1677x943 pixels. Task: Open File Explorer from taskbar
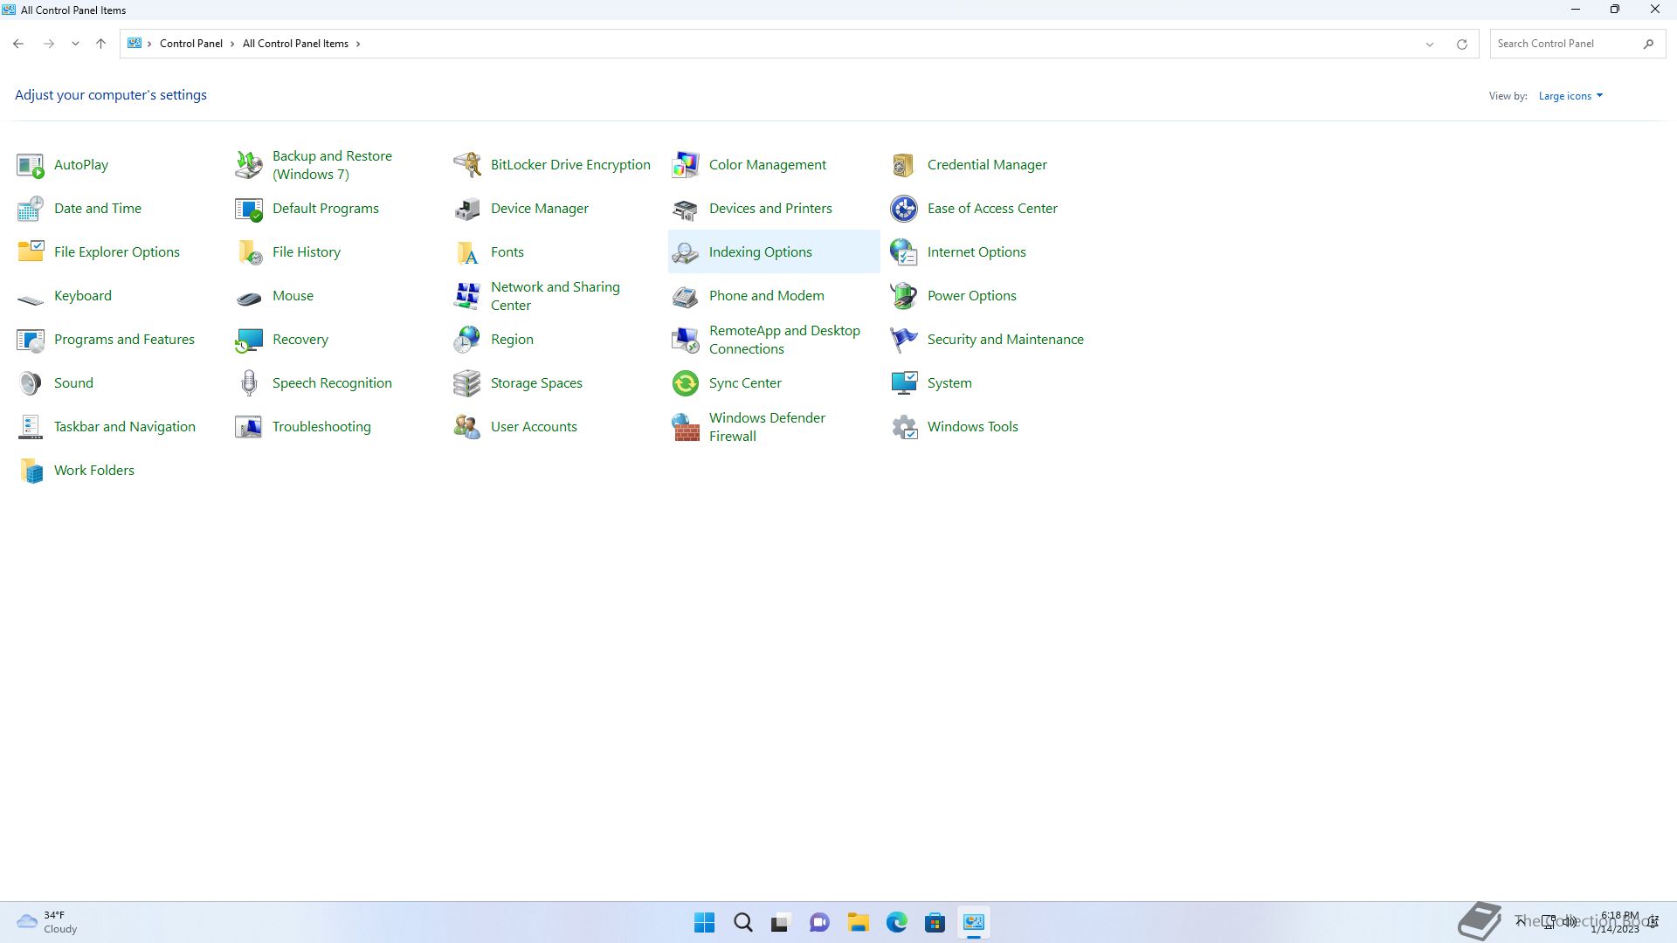859,923
